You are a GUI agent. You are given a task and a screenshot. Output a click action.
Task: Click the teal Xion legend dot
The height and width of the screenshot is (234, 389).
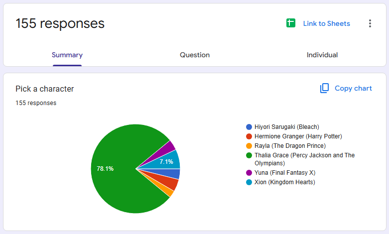point(249,182)
